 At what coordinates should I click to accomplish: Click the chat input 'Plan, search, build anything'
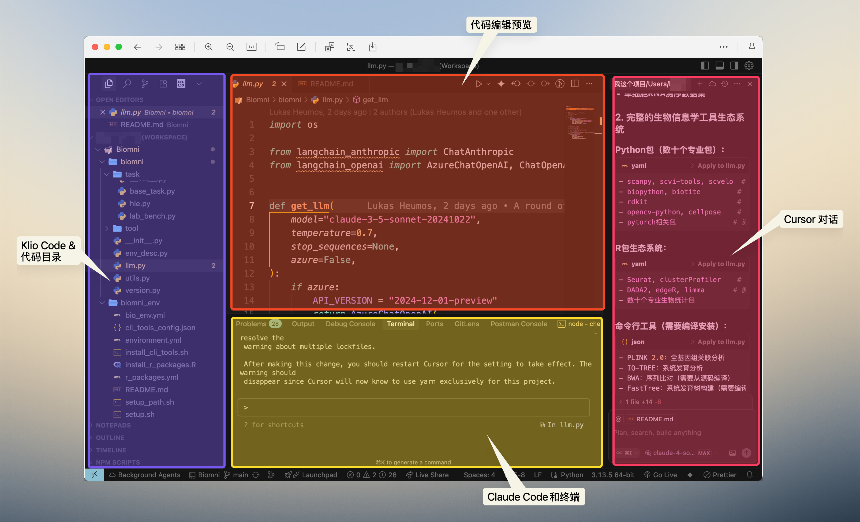coord(657,433)
